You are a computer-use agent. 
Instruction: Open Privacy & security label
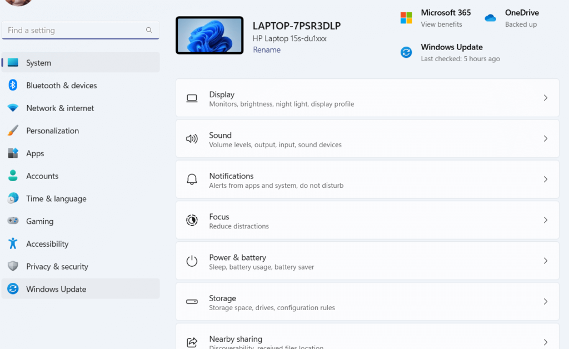pos(57,267)
